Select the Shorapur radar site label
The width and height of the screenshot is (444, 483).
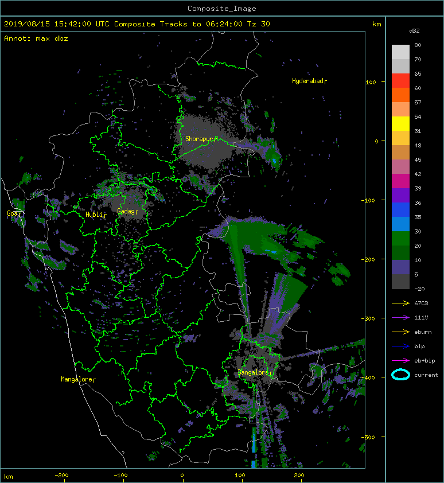pyautogui.click(x=201, y=139)
